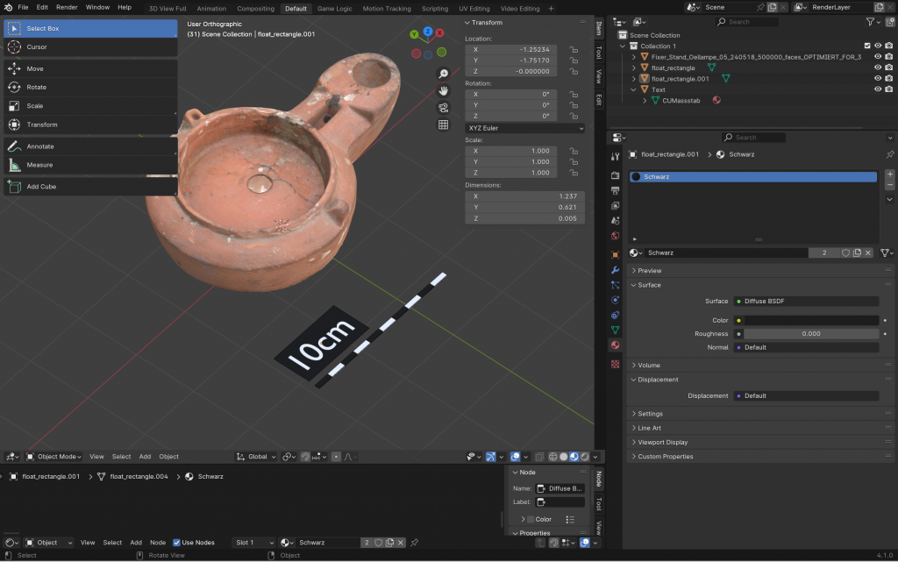Expand the Settings panel
Viewport: 898px width, 562px height.
(650, 414)
